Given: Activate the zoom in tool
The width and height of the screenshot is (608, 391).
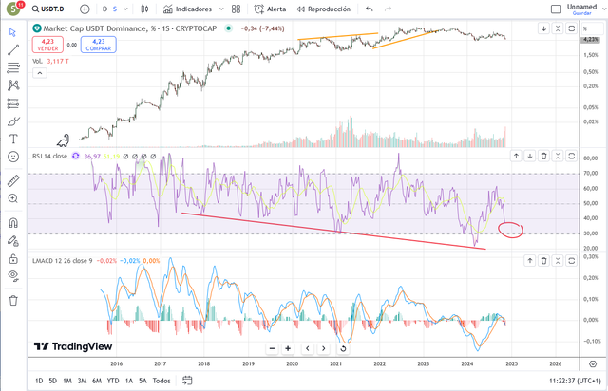Looking at the screenshot, I should point(13,198).
